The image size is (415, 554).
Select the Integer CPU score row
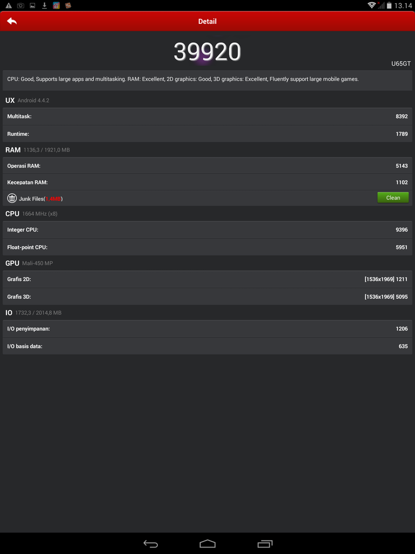(207, 229)
